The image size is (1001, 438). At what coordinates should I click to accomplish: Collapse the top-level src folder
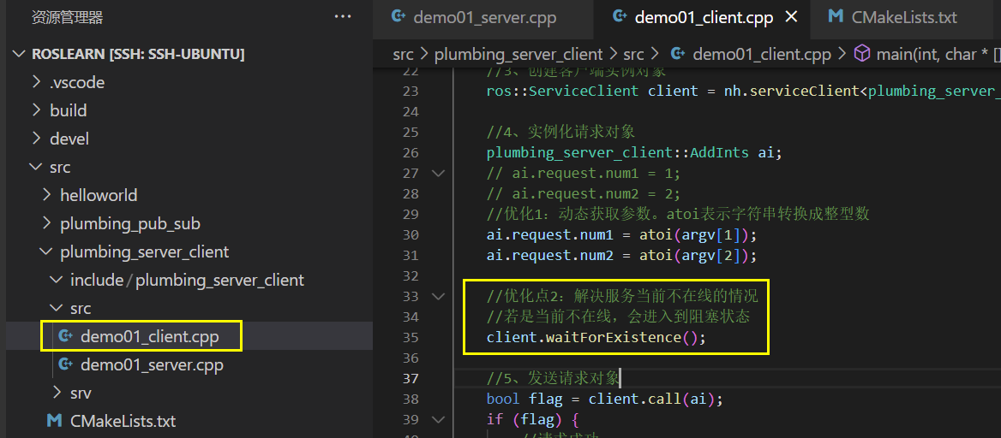[34, 167]
